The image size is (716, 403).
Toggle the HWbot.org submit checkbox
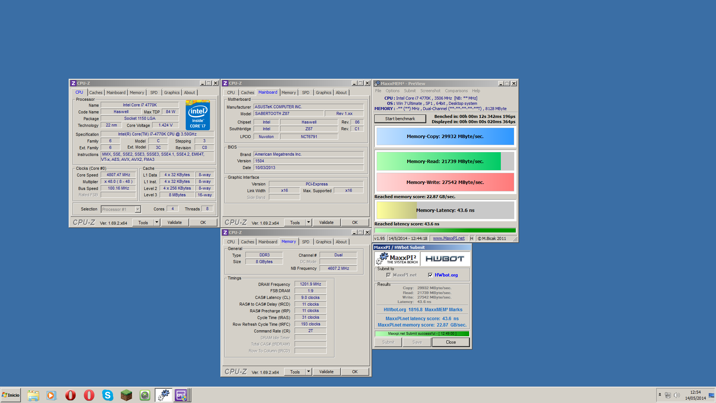tap(430, 275)
